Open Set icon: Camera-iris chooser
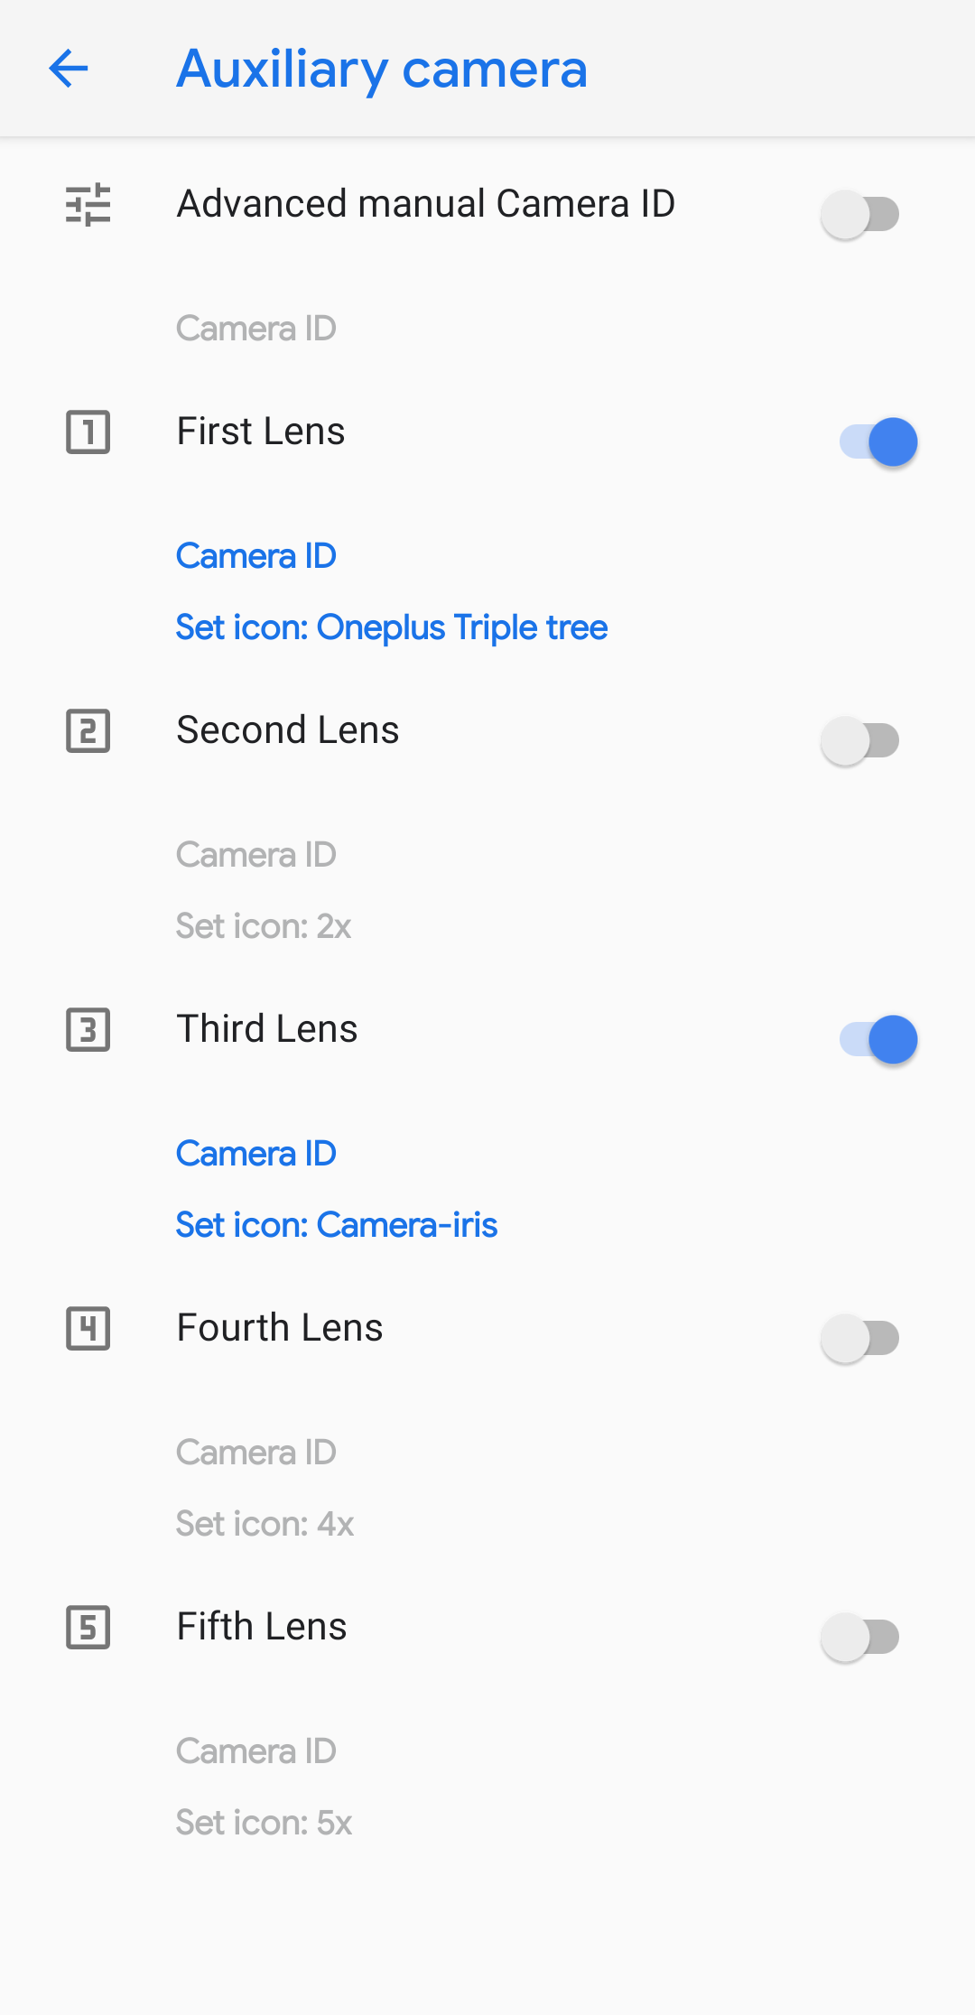 (x=337, y=1225)
